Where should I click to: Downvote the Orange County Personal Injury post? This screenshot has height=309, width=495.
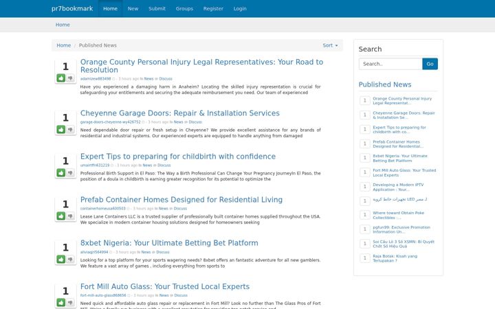tap(70, 78)
